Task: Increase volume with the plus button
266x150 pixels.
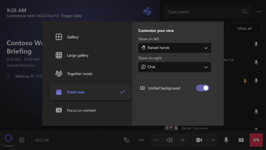Action: coord(183,140)
